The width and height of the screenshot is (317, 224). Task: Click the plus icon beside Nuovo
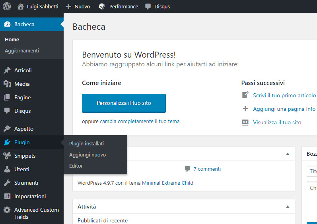[x=68, y=6]
